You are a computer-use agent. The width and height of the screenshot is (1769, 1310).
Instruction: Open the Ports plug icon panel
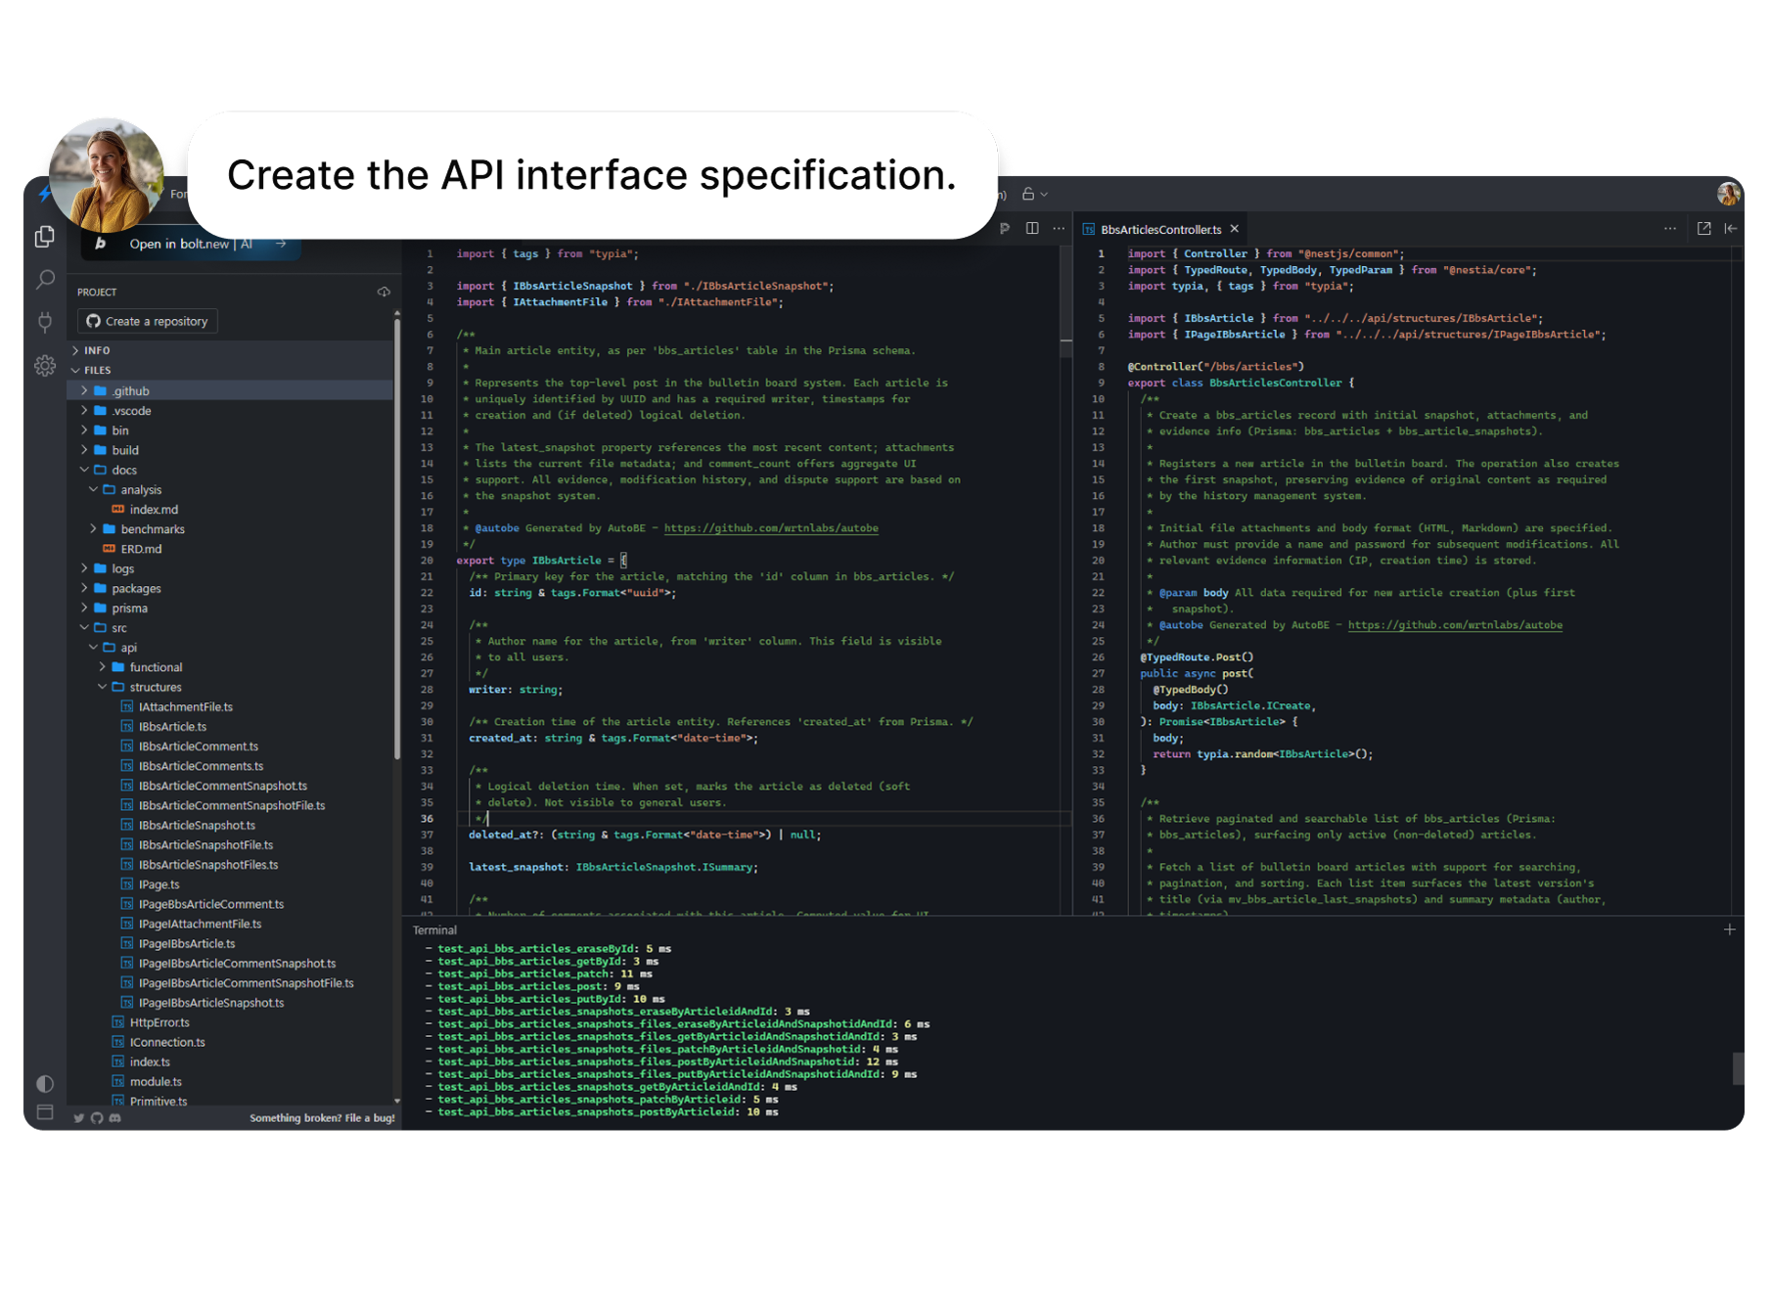[45, 322]
